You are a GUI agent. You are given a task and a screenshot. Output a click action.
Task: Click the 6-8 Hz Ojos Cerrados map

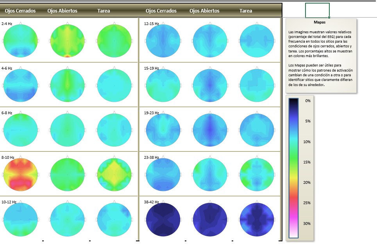tap(20, 130)
